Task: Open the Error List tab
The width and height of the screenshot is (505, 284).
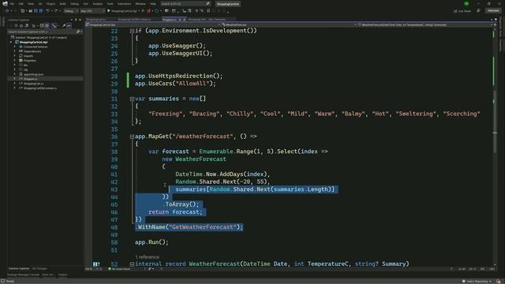Action: (47, 275)
